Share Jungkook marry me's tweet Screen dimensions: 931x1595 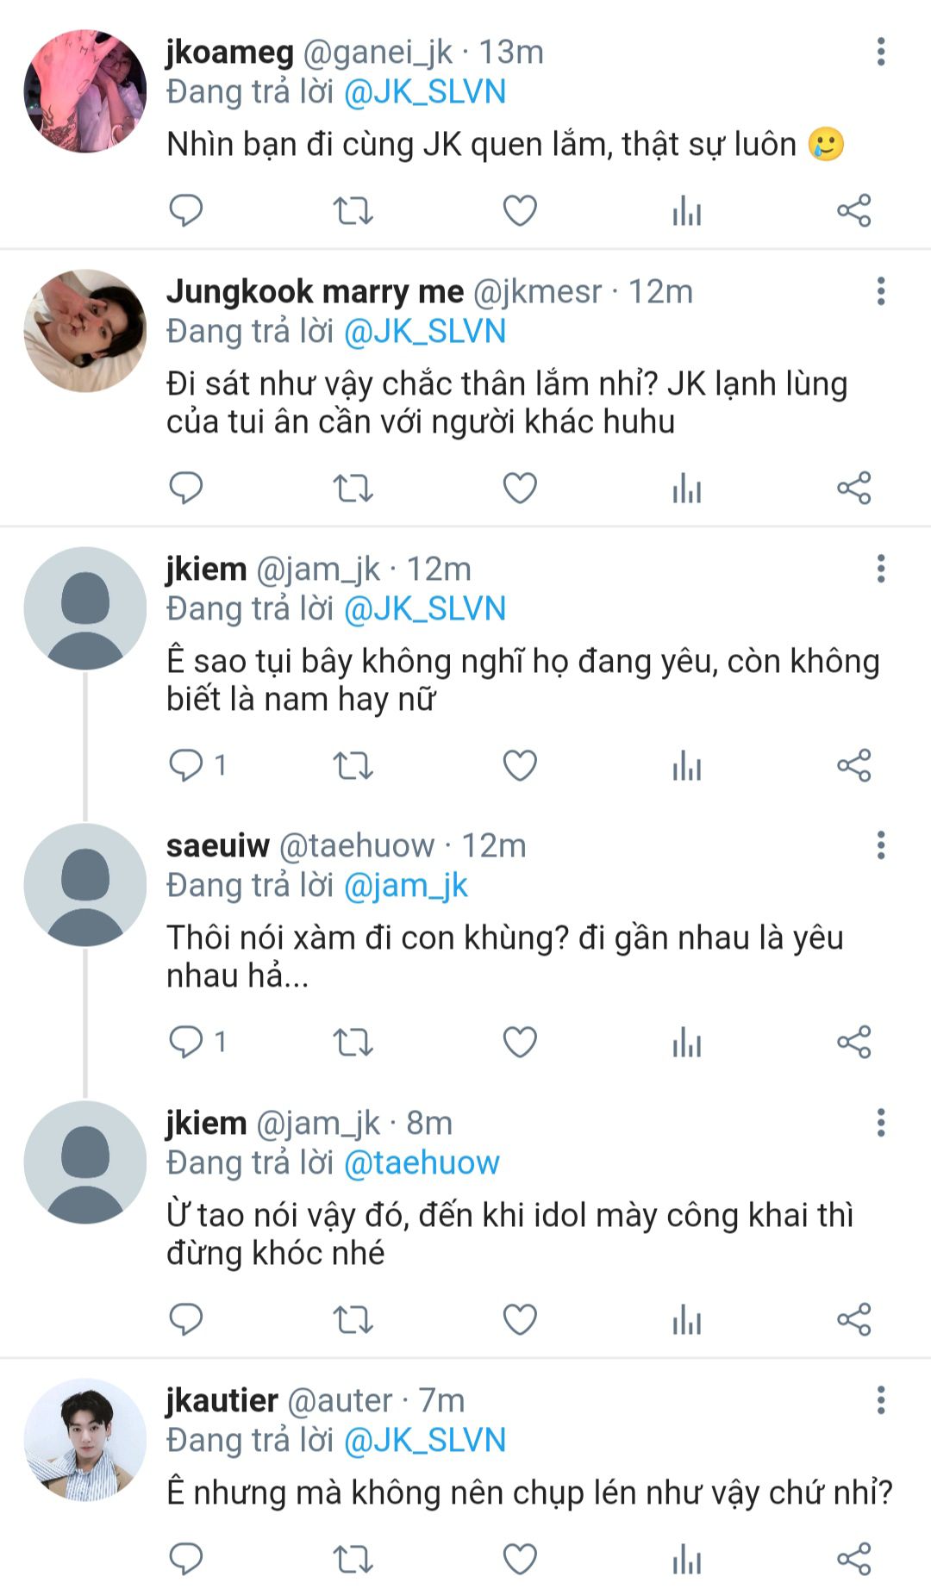pos(854,488)
